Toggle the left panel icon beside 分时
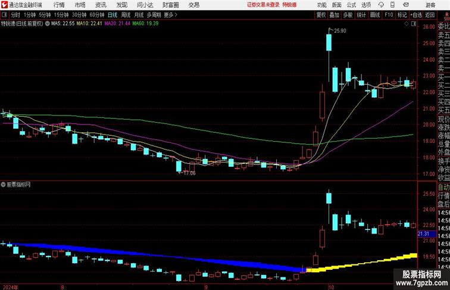 (4, 15)
